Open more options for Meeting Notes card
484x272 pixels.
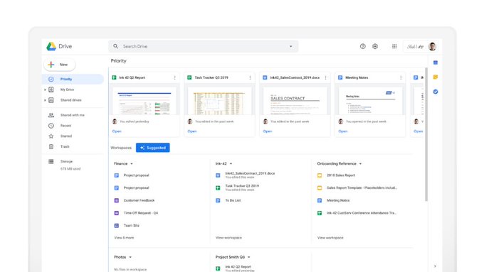click(x=401, y=77)
